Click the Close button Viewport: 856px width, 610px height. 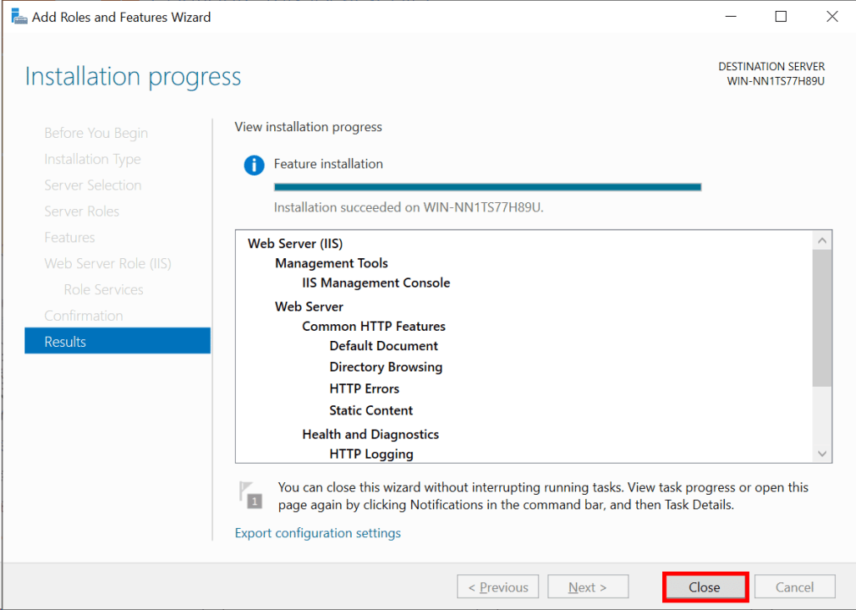point(705,587)
